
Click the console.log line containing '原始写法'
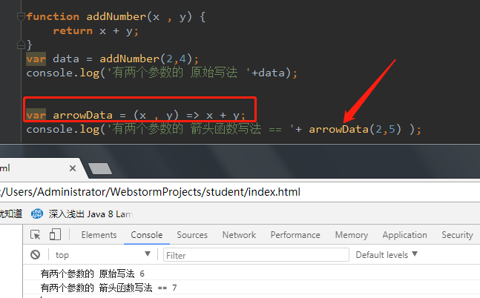[x=161, y=73]
